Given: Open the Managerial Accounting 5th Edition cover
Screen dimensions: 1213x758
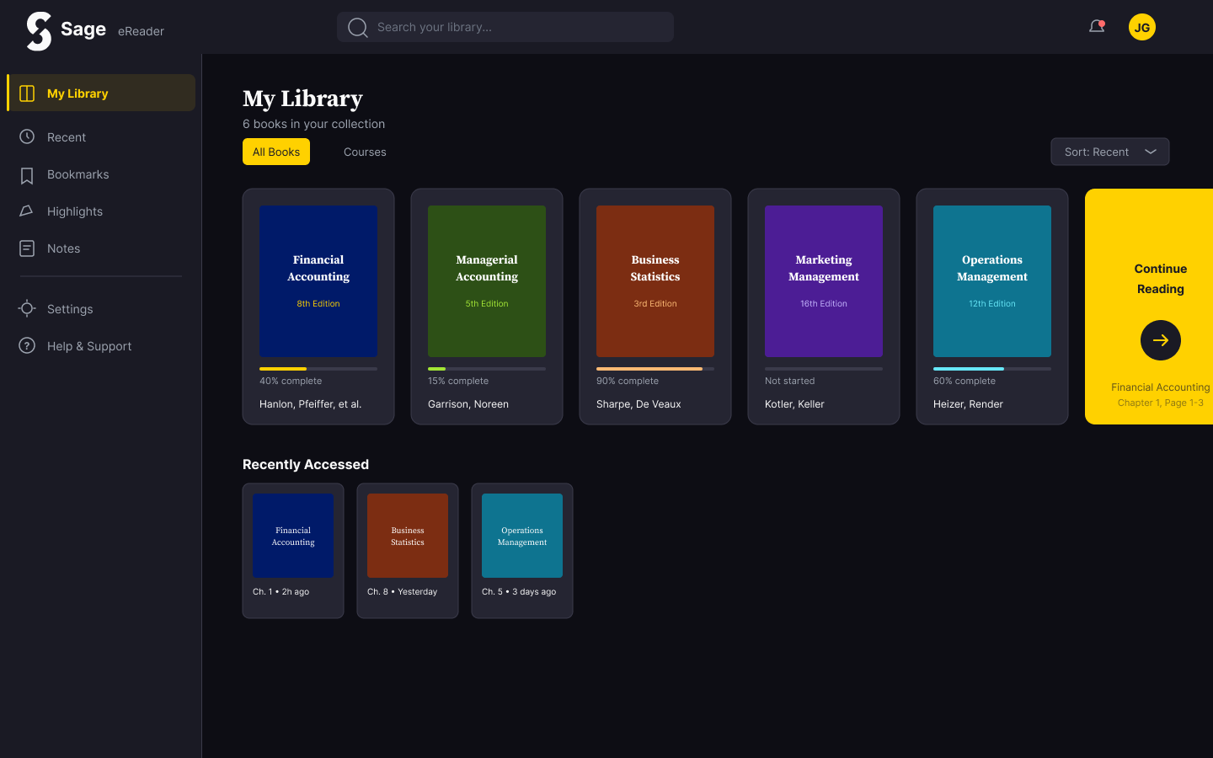Looking at the screenshot, I should 487,281.
